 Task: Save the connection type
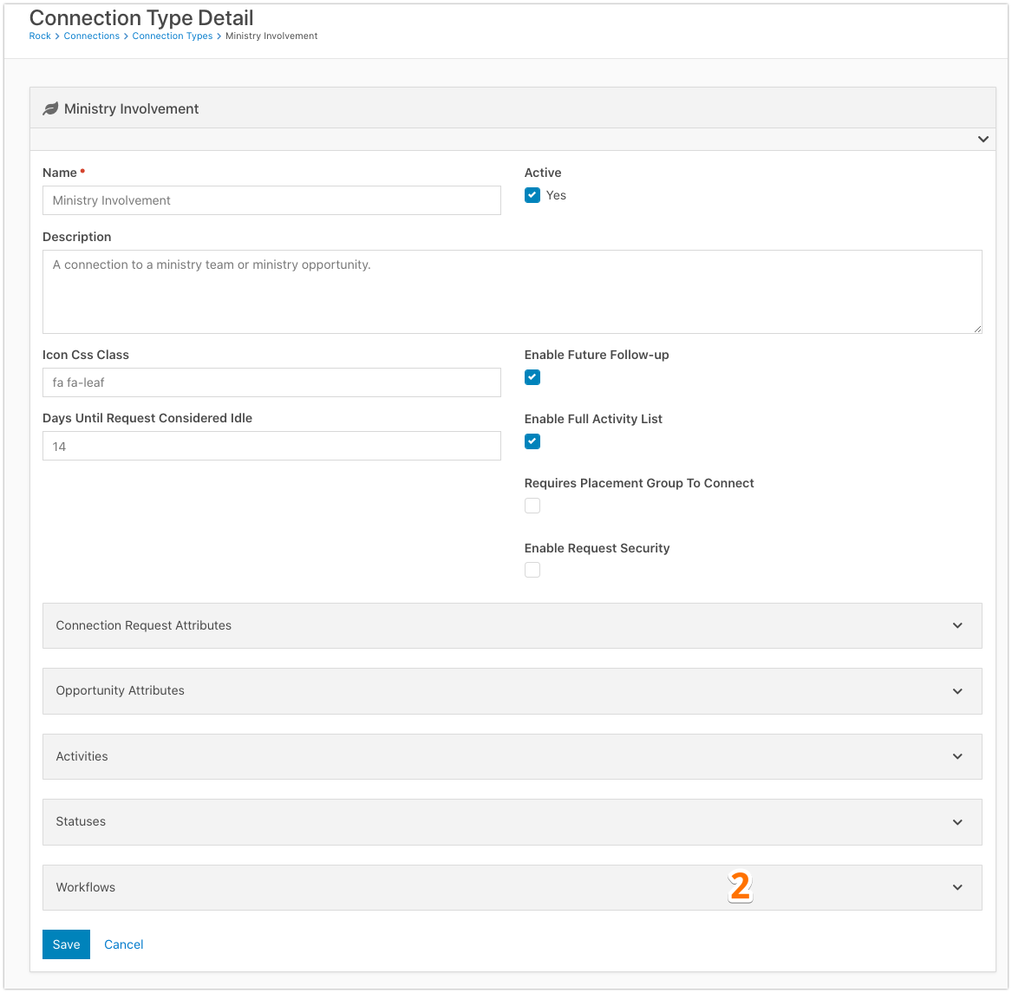[66, 945]
